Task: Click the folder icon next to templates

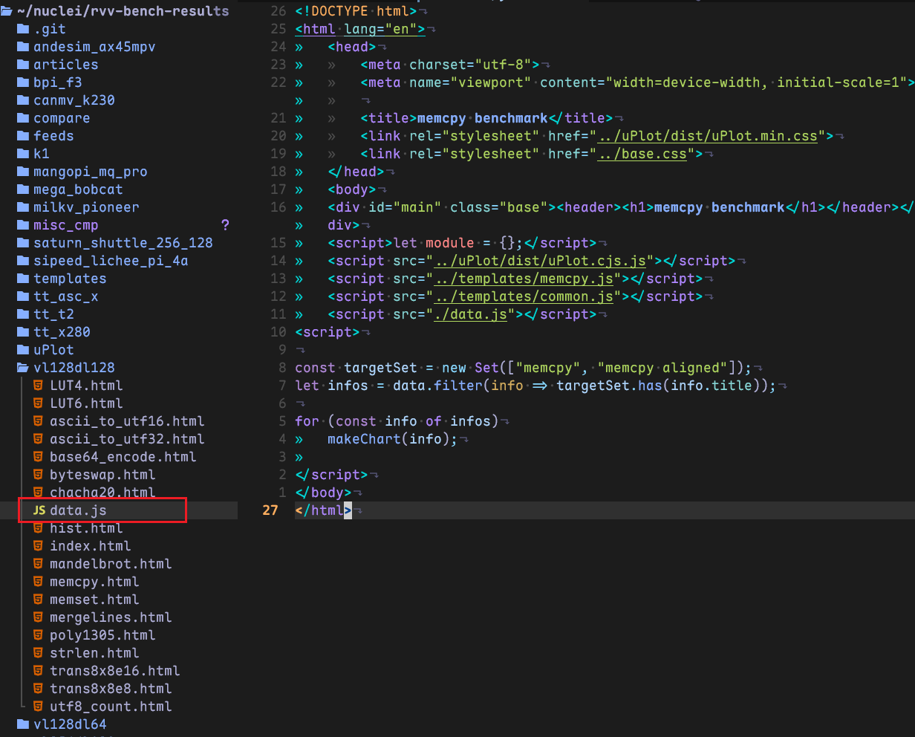Action: (22, 279)
